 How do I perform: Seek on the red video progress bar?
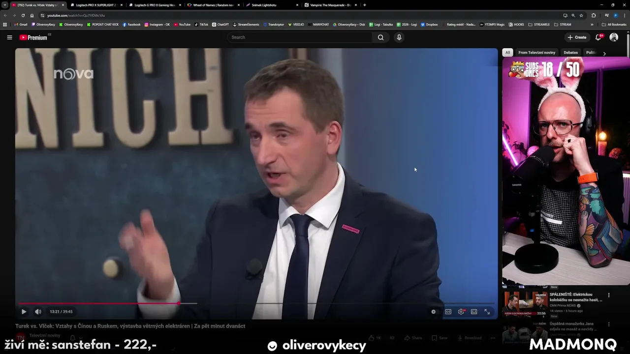[256, 303]
